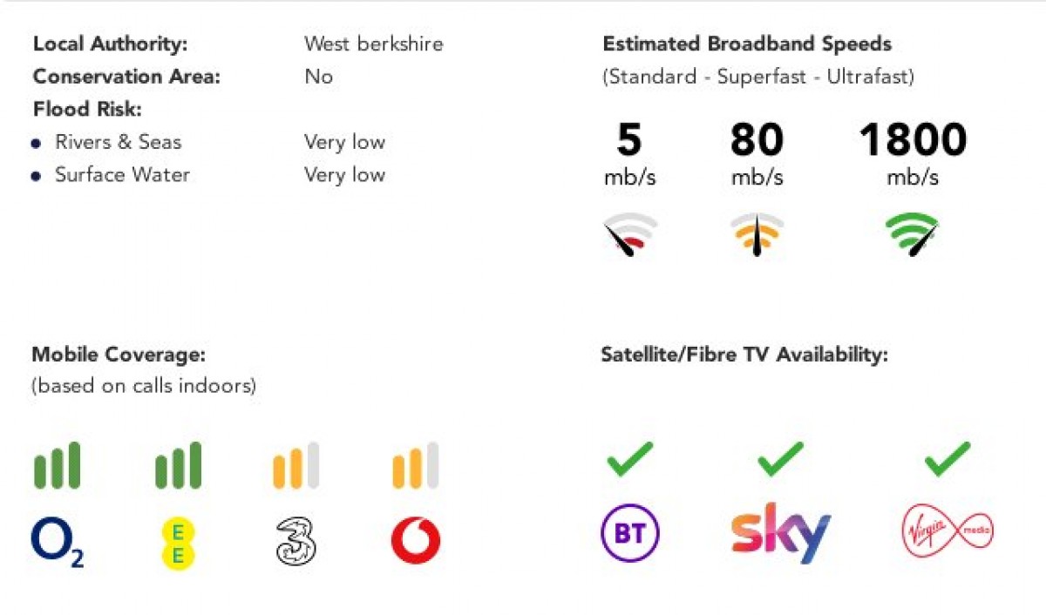Viewport: 1046px width, 615px height.
Task: Click the green checkmark above BT
Action: tap(630, 459)
